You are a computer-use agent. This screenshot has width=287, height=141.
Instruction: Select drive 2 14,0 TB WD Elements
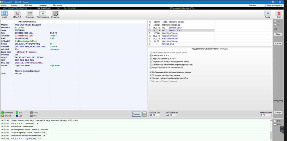(181, 30)
